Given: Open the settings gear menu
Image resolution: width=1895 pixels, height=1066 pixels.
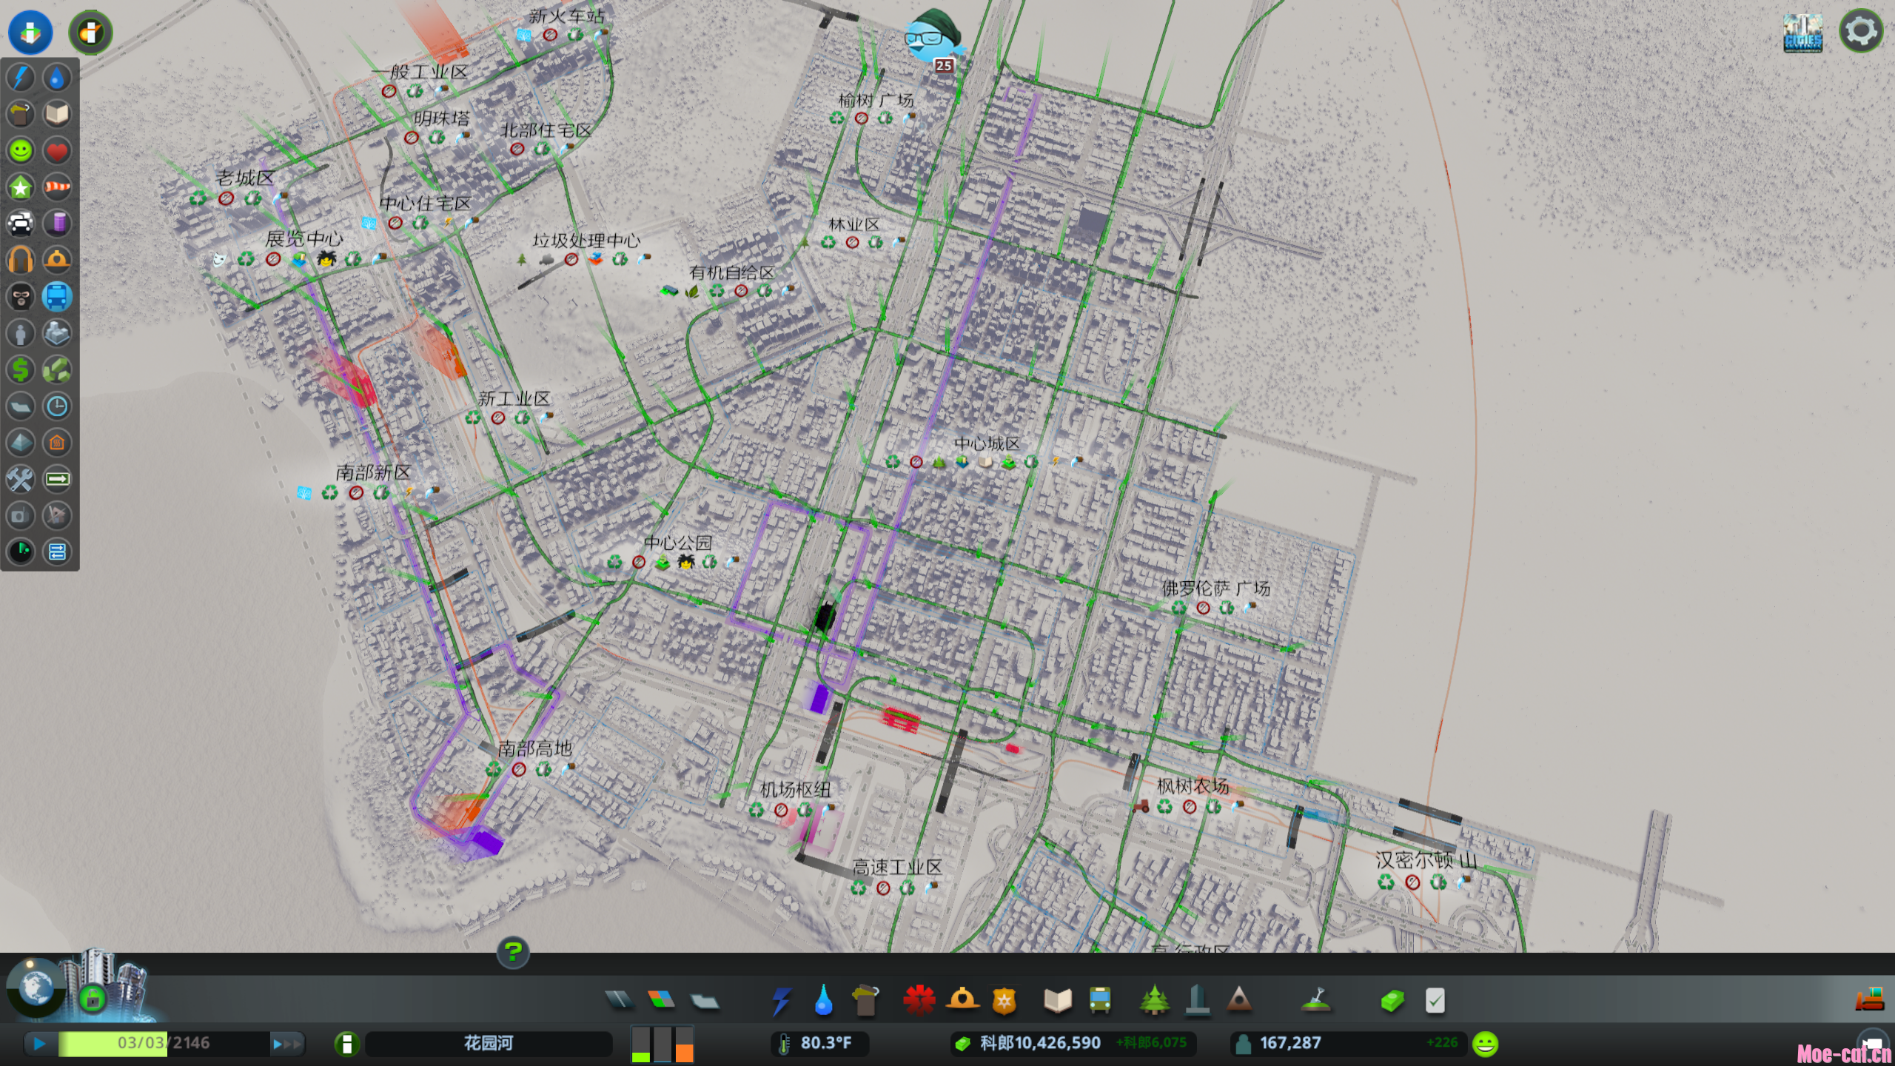Looking at the screenshot, I should coord(1861,32).
